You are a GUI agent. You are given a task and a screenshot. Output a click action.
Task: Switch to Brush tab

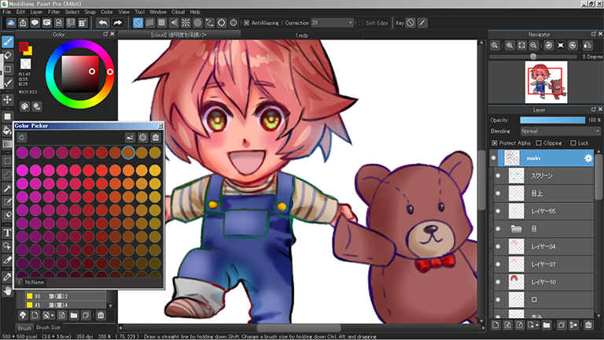click(24, 327)
